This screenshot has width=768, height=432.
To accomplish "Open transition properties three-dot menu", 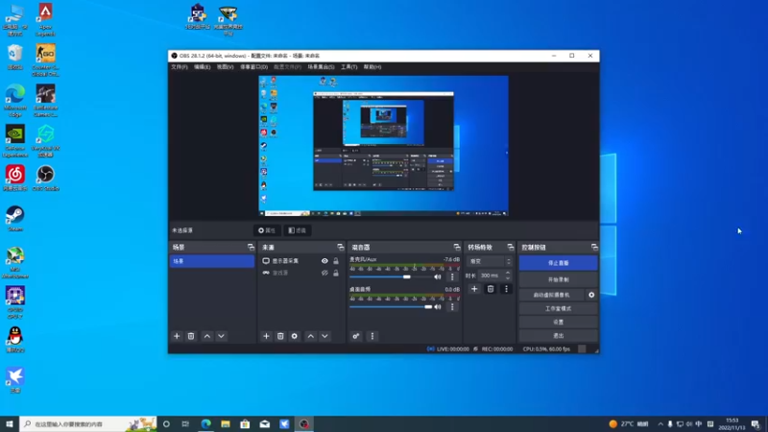I will 507,289.
